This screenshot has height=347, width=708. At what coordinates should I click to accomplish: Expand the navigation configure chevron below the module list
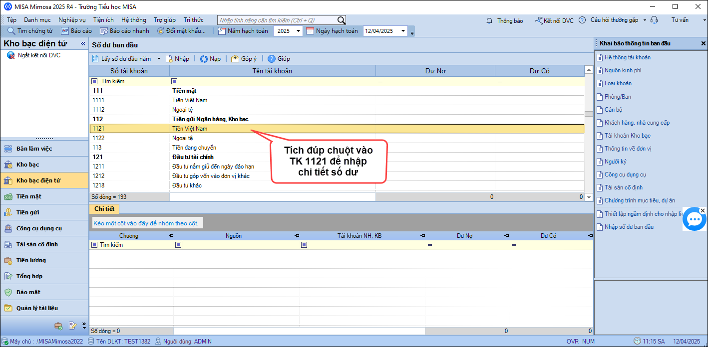tap(84, 326)
